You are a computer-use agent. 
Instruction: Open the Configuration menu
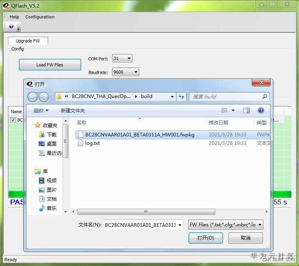click(x=40, y=17)
